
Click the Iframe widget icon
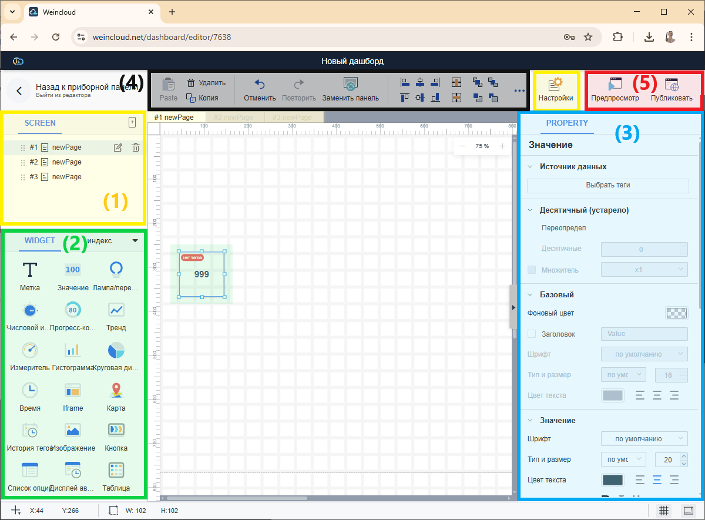point(73,390)
